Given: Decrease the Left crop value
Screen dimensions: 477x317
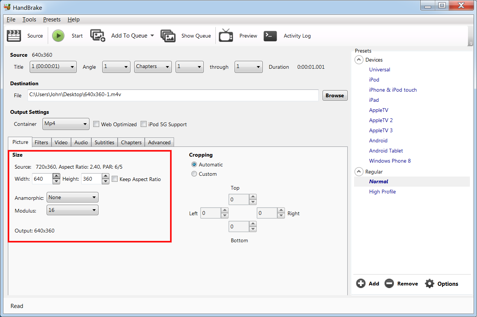Looking at the screenshot, I should 225,216.
